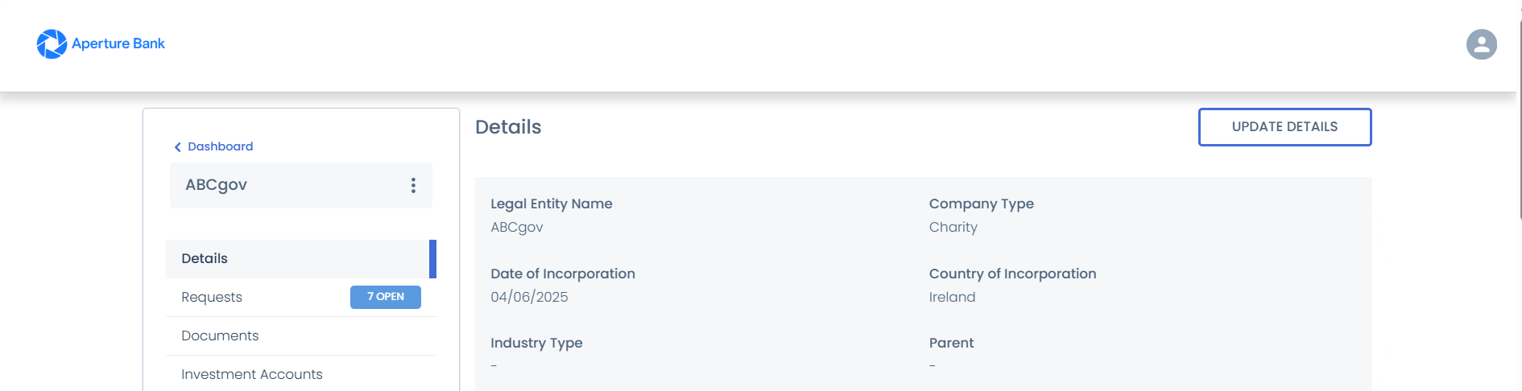Open the user profile avatar menu
The height and width of the screenshot is (391, 1522).
click(x=1481, y=44)
